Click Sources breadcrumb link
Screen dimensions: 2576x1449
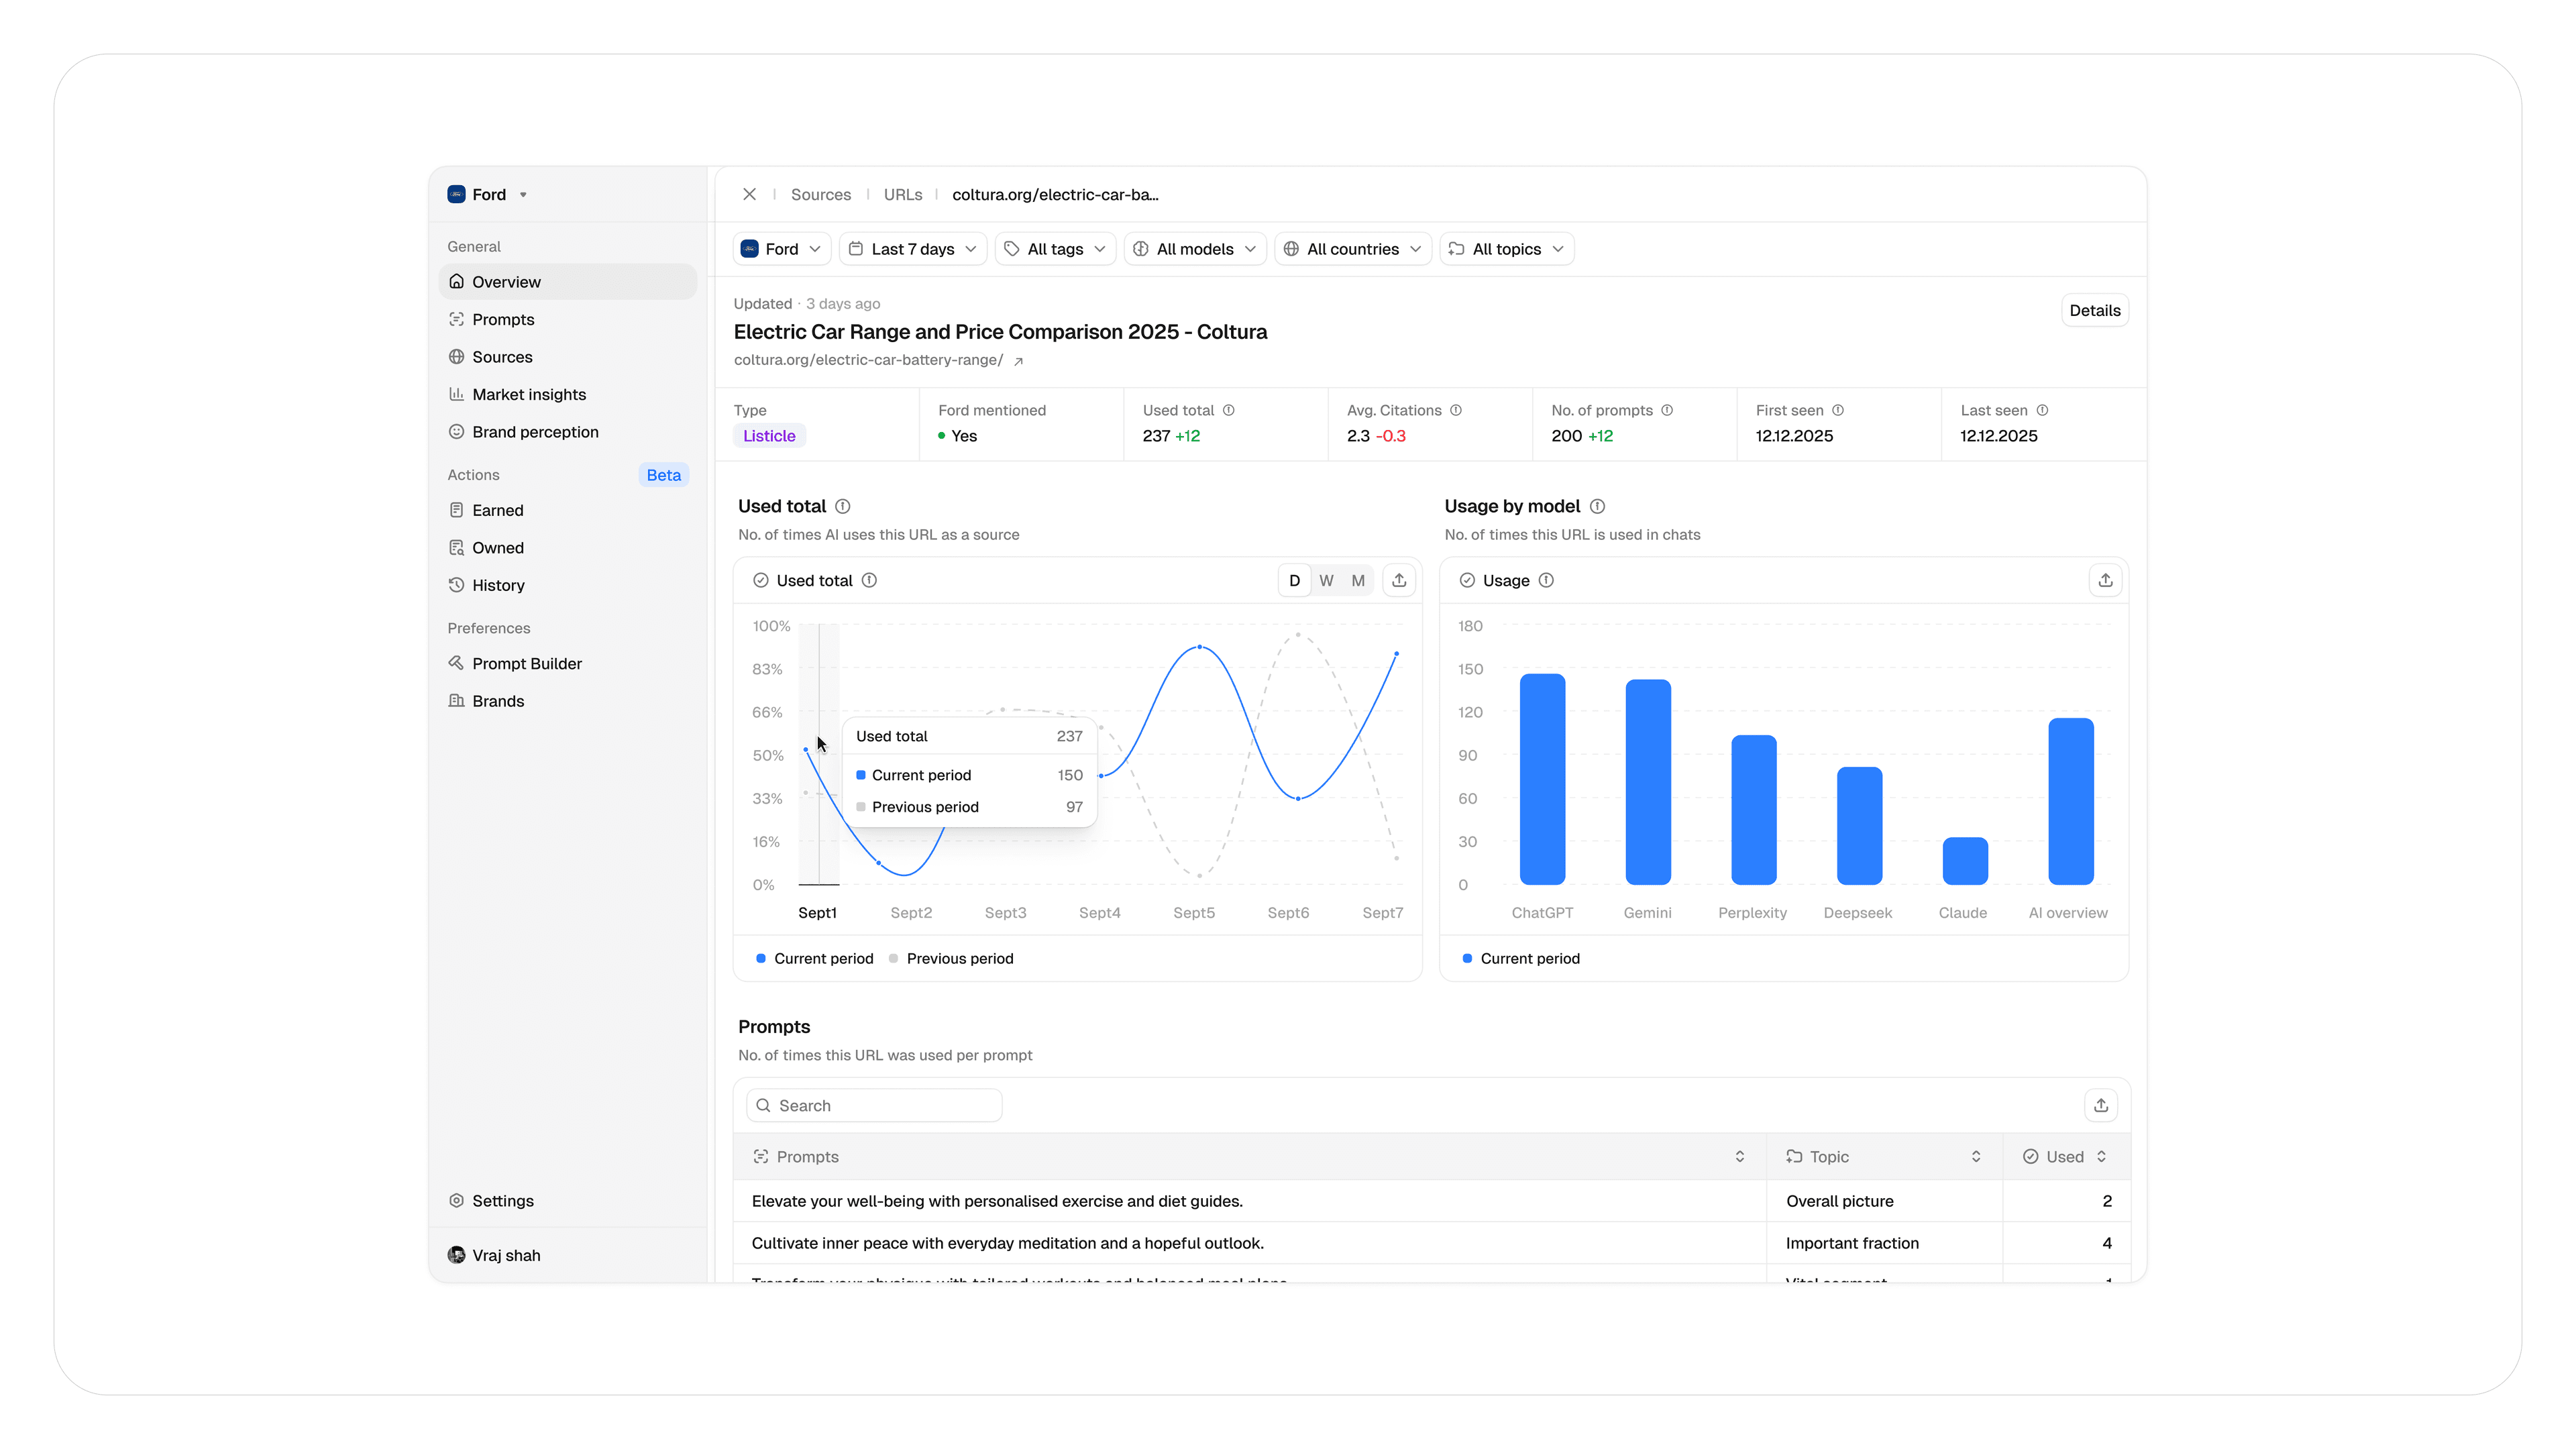point(820,194)
